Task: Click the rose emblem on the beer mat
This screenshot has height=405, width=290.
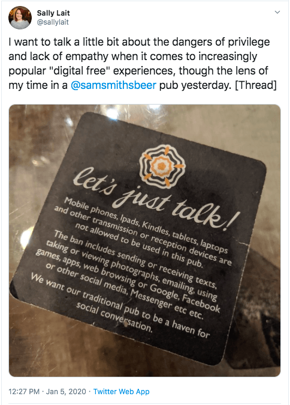Action: tap(162, 166)
